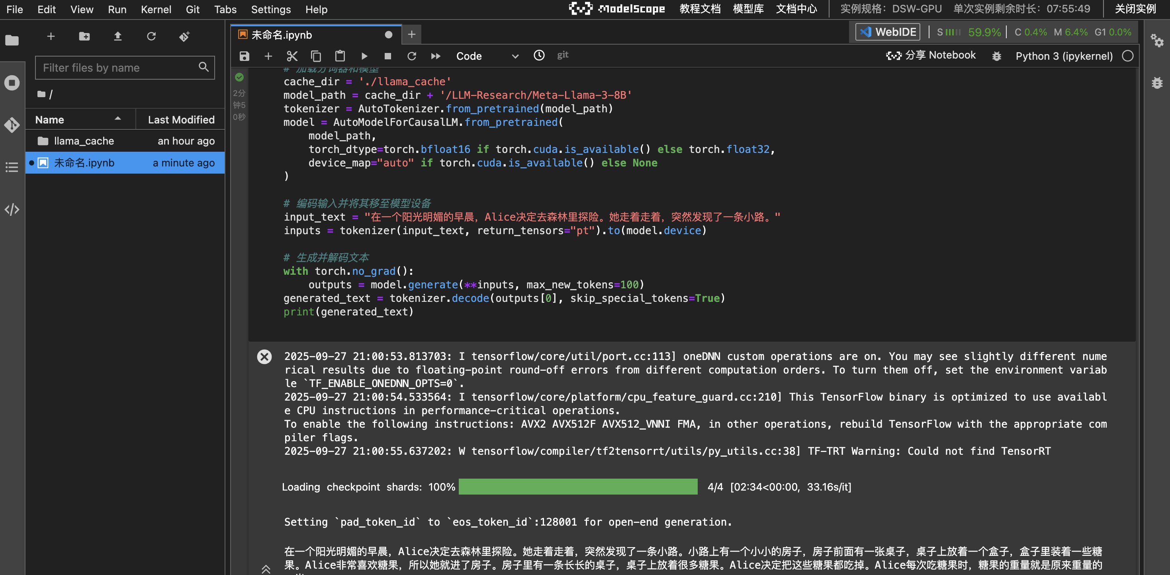Image resolution: width=1170 pixels, height=575 pixels.
Task: Click the loading checkpoint shards progress bar
Action: pos(578,487)
